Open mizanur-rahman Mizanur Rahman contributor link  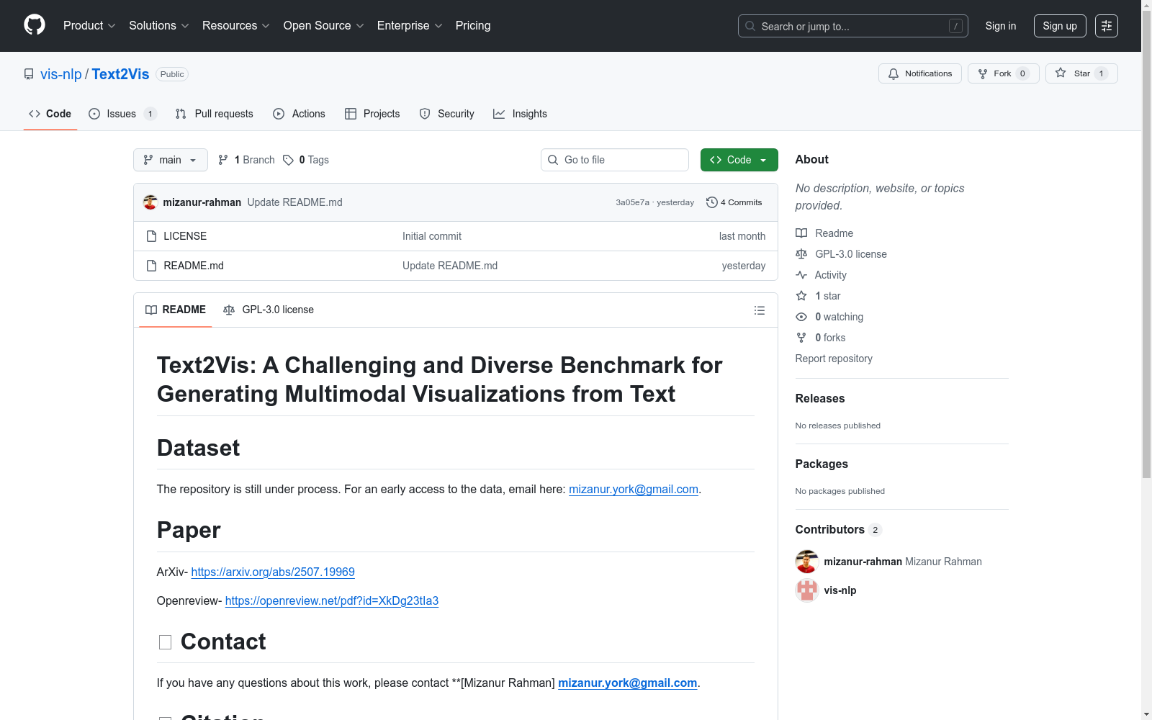[903, 562]
